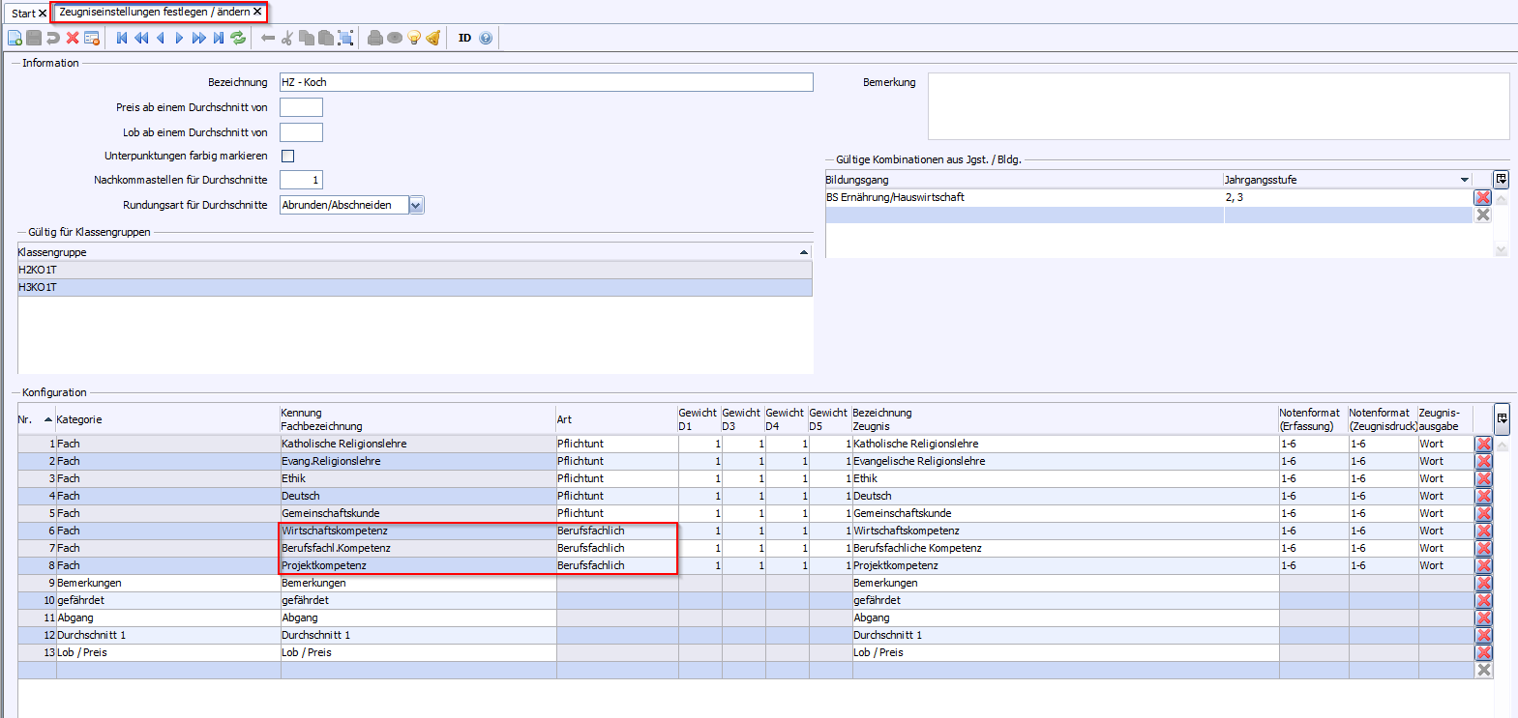
Task: Open help with blue question mark icon
Action: (x=486, y=38)
